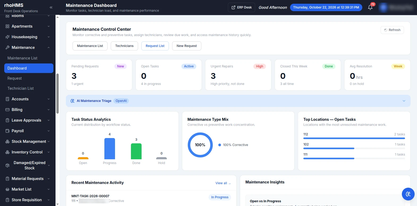Create a New Request
Viewport: 417px width, 206px height.
click(187, 46)
